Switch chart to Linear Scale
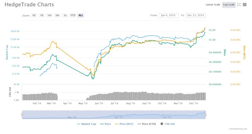The image size is (252, 134). [213, 5]
